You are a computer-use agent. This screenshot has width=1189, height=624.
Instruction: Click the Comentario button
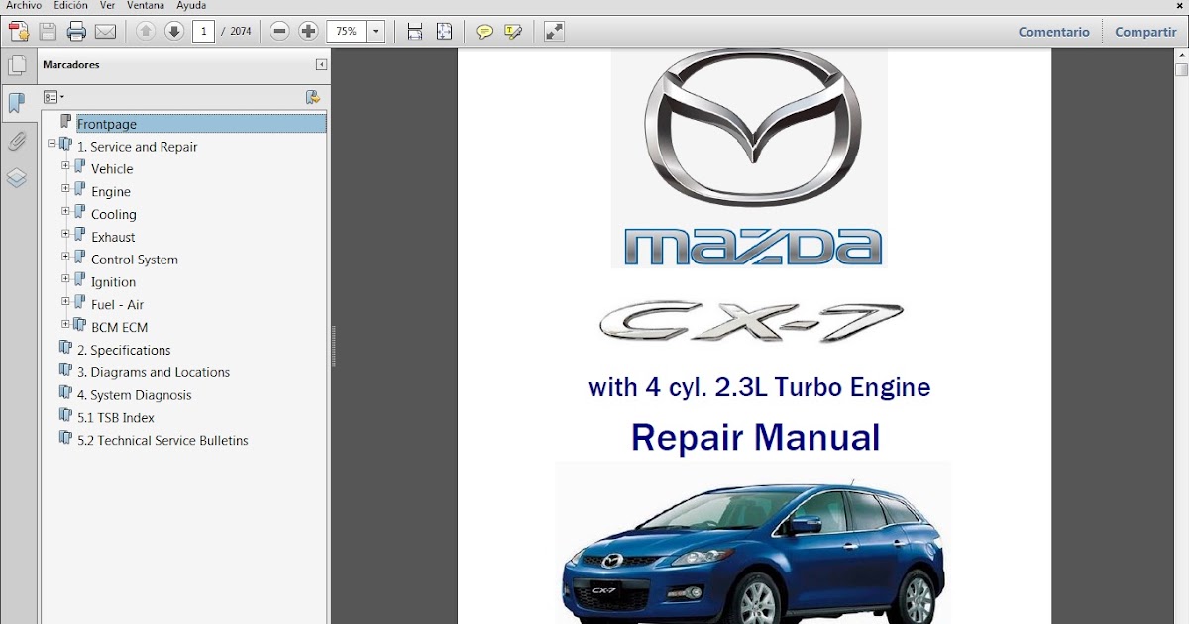point(1053,31)
